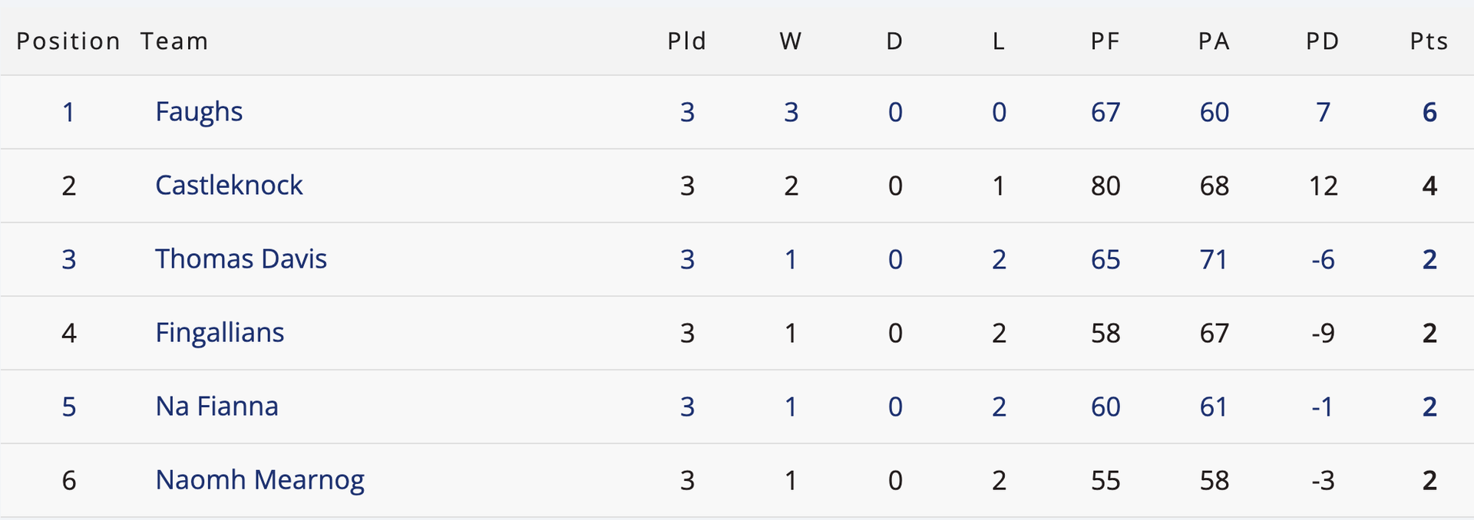Click the Team column header
This screenshot has height=520, width=1474.
(174, 41)
